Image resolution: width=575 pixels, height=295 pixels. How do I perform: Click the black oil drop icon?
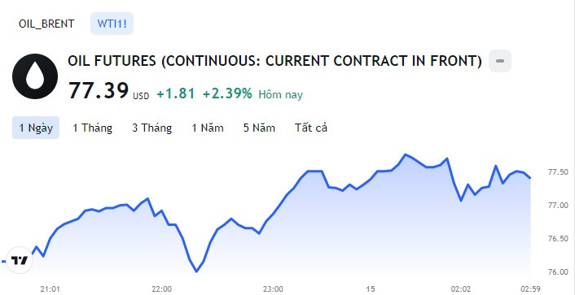click(35, 76)
